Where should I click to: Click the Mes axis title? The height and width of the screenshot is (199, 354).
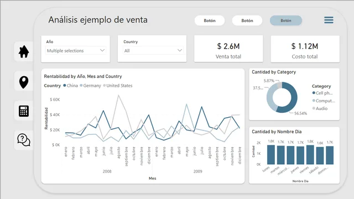[x=153, y=178]
